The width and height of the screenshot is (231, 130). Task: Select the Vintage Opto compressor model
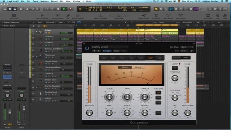click(x=160, y=58)
